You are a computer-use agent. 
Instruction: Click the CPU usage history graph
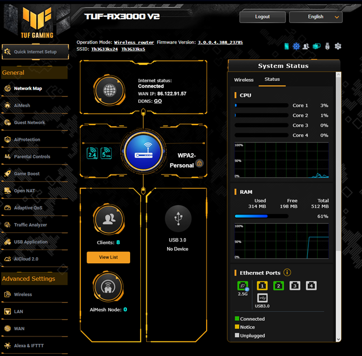(282, 160)
